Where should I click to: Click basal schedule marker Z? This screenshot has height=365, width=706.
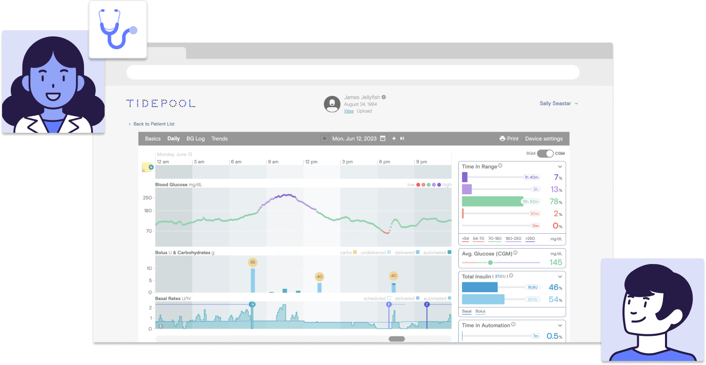427,304
